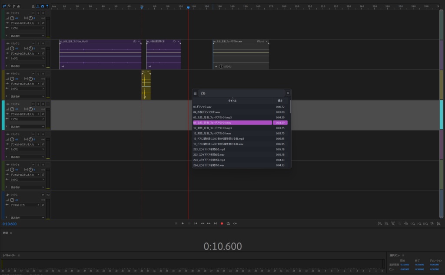Select 12_男性_足音_フェードアウト01.mp3 result

[240, 128]
